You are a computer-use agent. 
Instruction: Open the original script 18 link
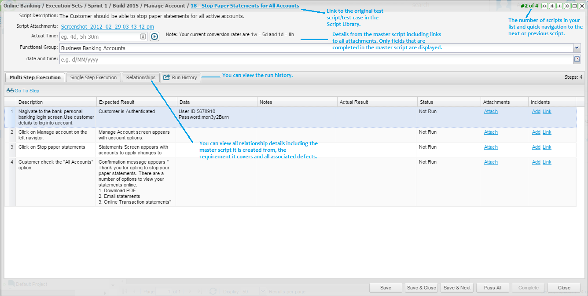tap(244, 6)
